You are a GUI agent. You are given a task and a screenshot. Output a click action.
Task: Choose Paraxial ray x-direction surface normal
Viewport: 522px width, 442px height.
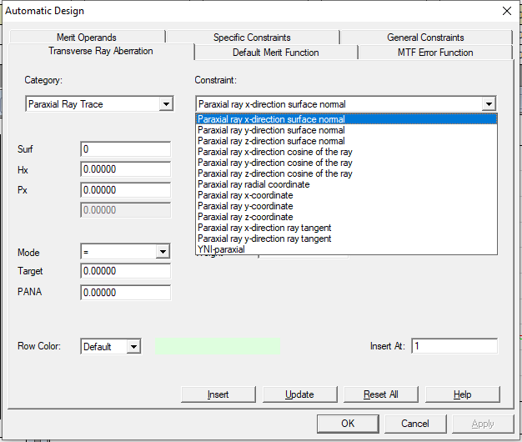pyautogui.click(x=346, y=119)
